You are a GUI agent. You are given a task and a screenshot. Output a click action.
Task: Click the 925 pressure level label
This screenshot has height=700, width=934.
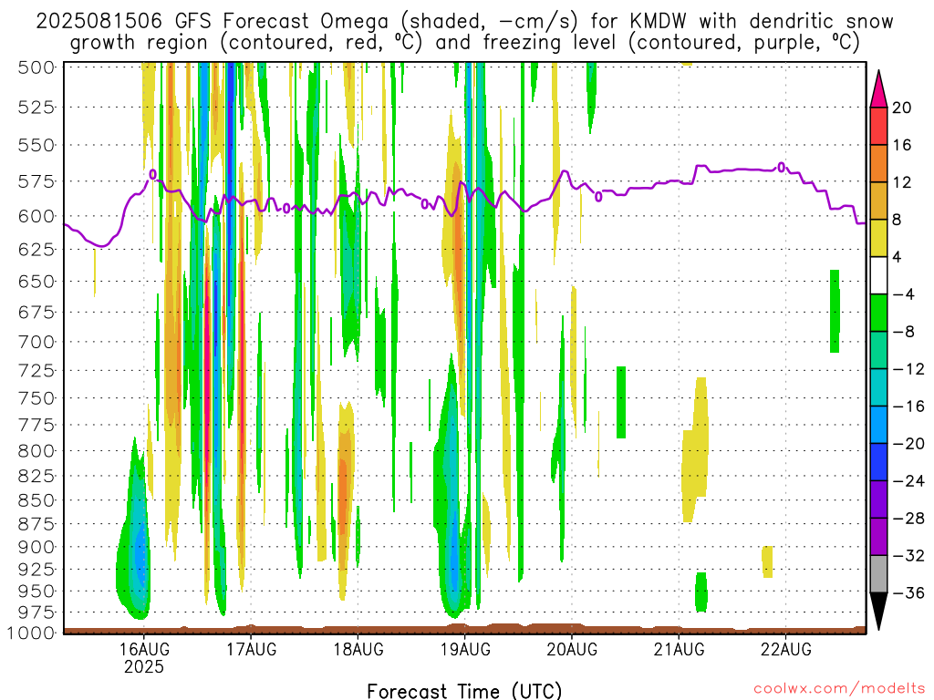[36, 569]
